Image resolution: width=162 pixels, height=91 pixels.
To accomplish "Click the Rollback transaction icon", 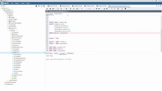I will point(114,9).
